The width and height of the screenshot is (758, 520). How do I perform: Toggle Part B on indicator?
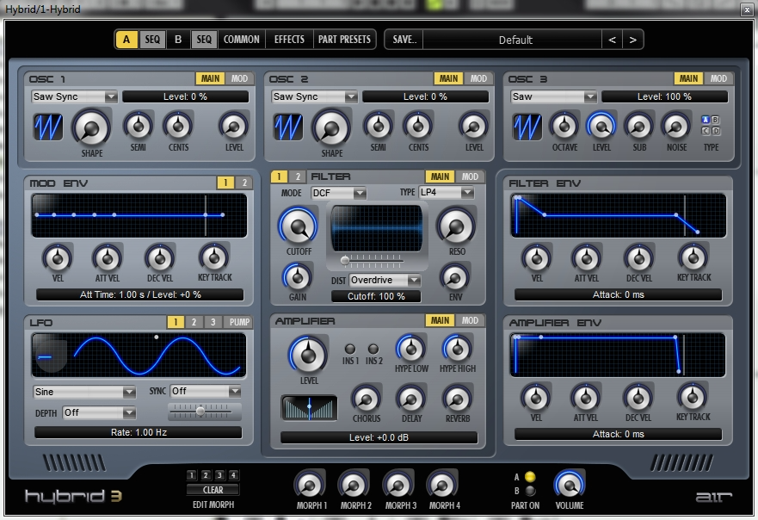pyautogui.click(x=530, y=491)
